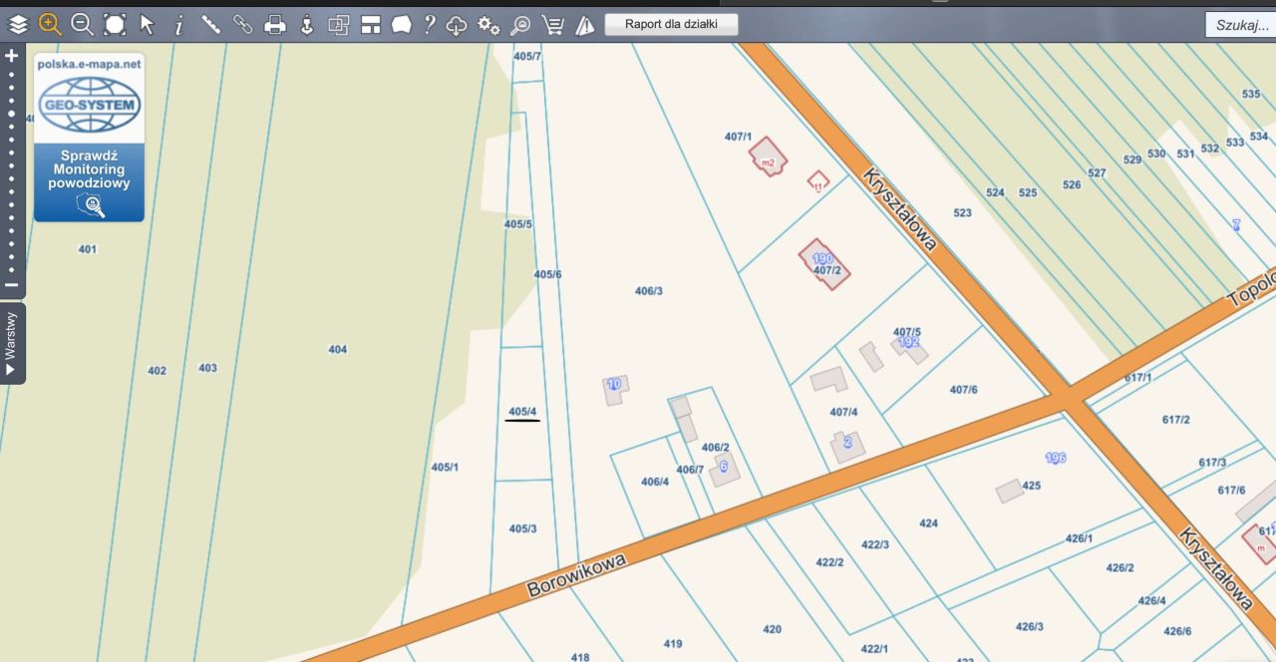The width and height of the screenshot is (1276, 662).
Task: Click the full extent view icon
Action: pyautogui.click(x=115, y=24)
